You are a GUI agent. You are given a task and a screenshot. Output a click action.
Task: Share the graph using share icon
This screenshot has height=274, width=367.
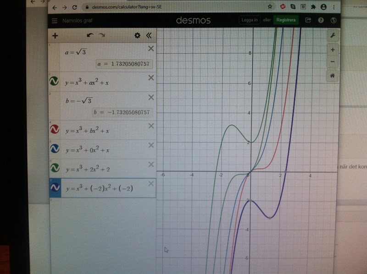[308, 20]
